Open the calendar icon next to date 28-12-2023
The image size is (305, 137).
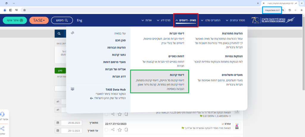point(57,130)
